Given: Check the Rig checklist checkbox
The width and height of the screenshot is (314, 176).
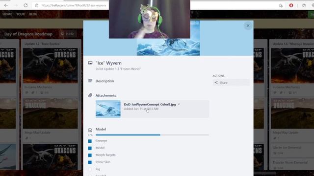Looking at the screenshot, I should coord(90,170).
